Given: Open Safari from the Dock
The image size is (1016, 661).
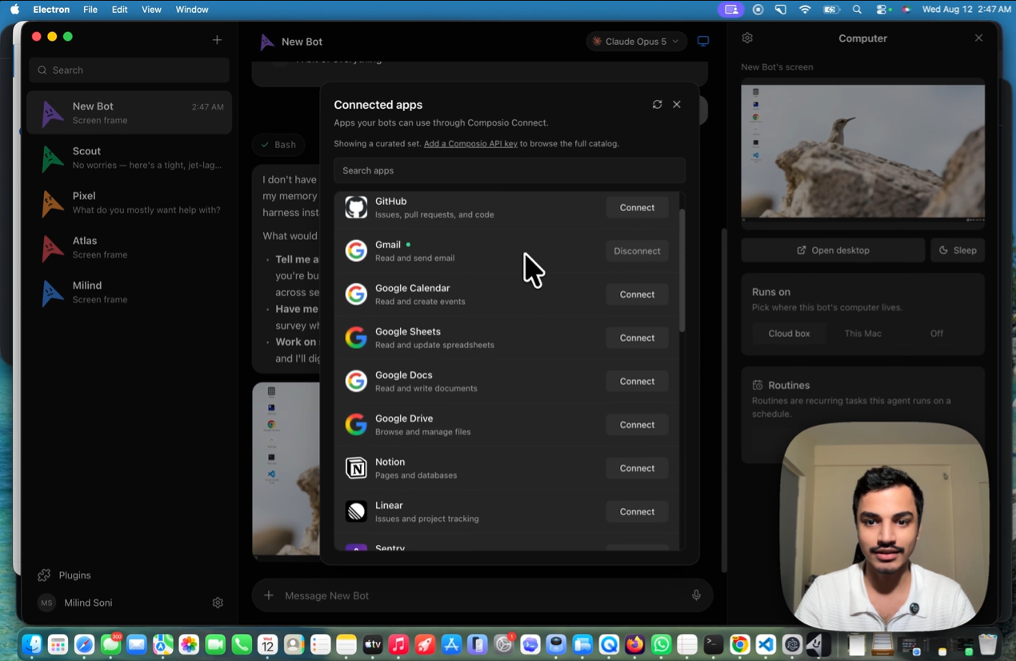Looking at the screenshot, I should (x=84, y=644).
